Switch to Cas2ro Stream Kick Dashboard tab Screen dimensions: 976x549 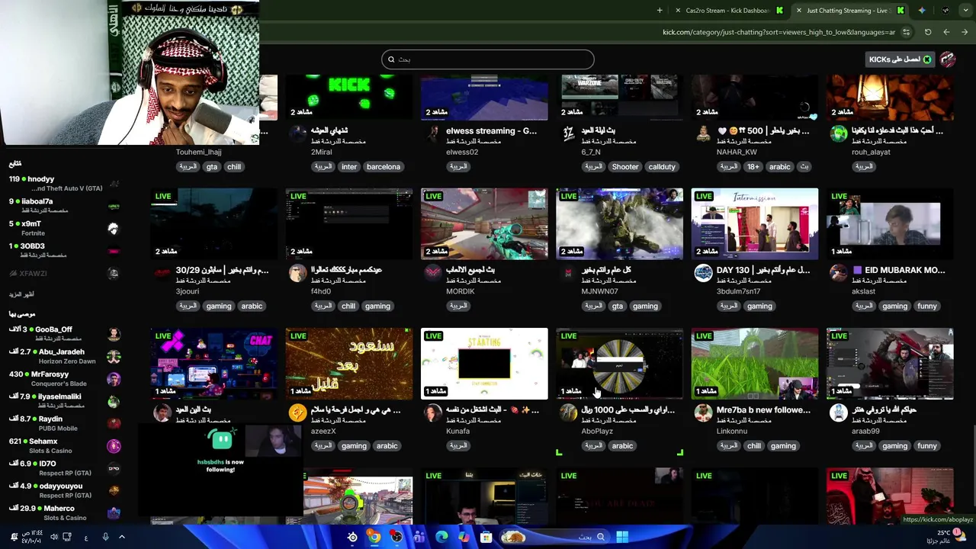[x=727, y=11]
